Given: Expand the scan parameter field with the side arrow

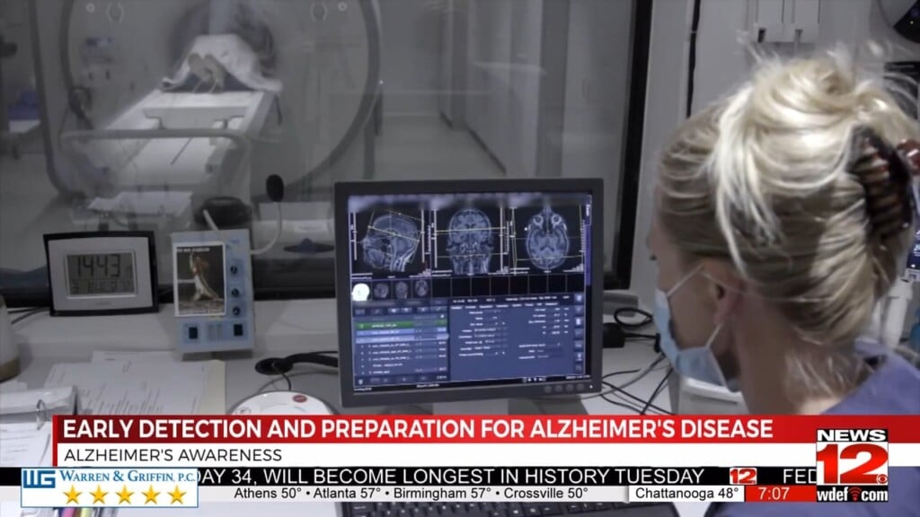Looking at the screenshot, I should point(503,352).
